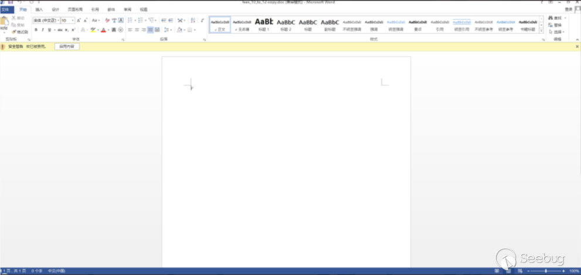
Task: Switch to the 设计 (Design) ribbon tab
Action: tap(56, 9)
